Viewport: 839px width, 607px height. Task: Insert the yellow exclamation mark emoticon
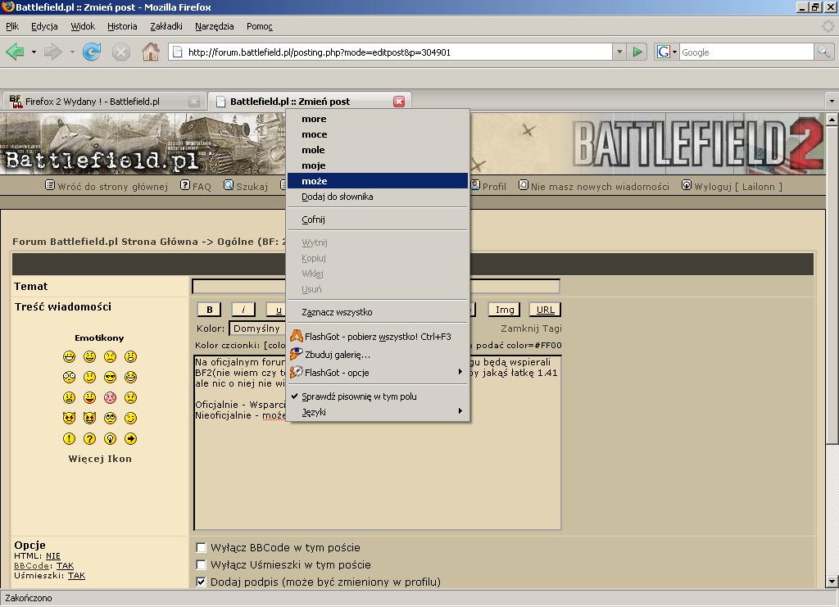click(x=70, y=439)
